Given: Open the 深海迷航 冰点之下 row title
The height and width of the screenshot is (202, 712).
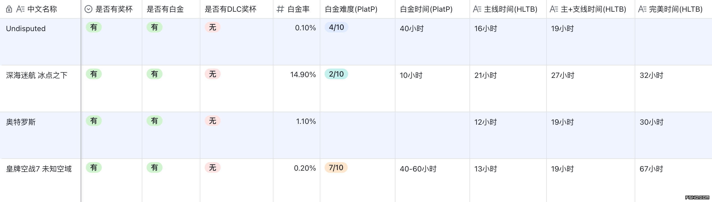Looking at the screenshot, I should [37, 75].
